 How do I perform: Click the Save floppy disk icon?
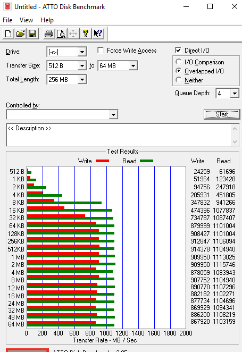pos(32,34)
